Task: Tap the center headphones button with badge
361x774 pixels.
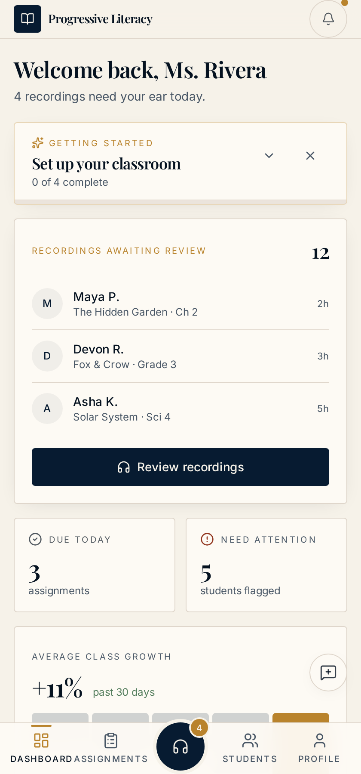Action: coord(180,746)
